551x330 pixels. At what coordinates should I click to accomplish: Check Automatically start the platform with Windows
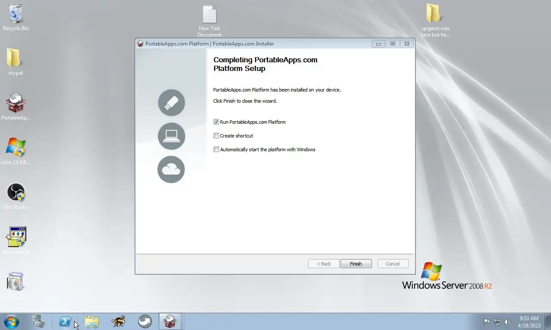click(x=217, y=150)
